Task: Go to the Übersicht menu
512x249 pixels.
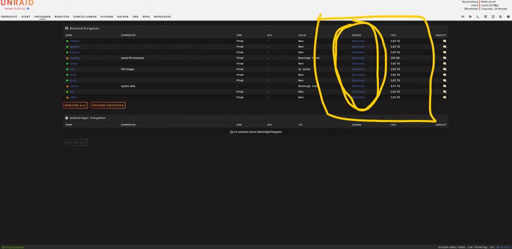Action: (9, 17)
